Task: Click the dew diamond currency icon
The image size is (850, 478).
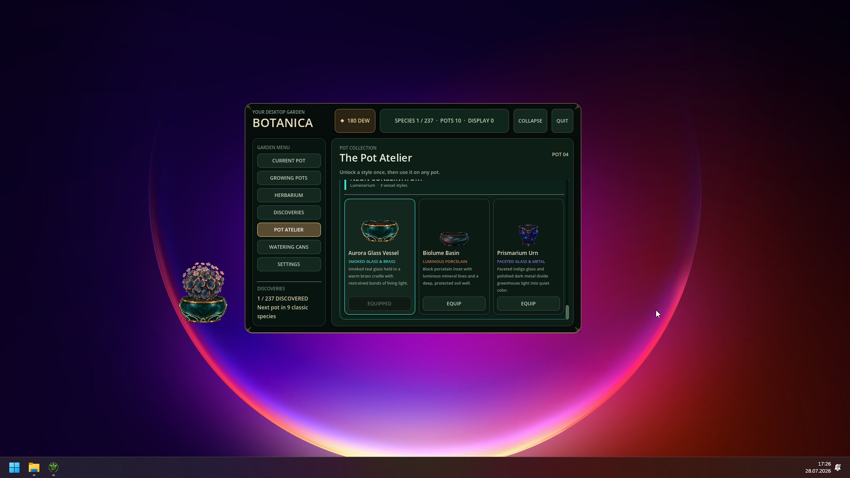Action: tap(342, 121)
